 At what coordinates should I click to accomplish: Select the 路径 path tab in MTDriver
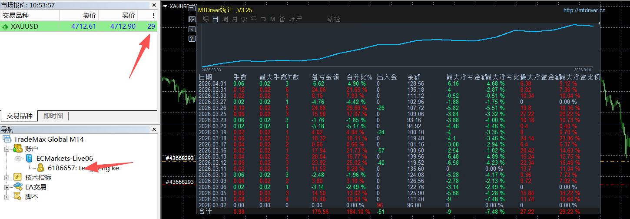334,19
